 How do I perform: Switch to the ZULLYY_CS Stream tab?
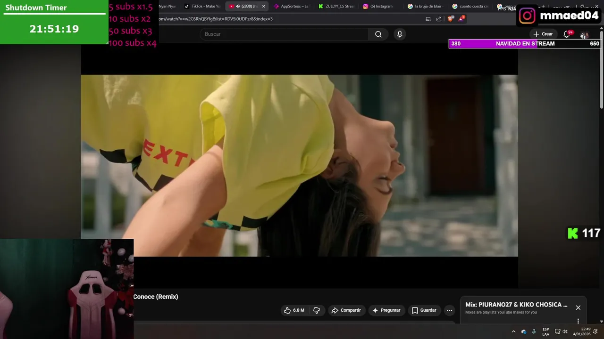tap(336, 6)
